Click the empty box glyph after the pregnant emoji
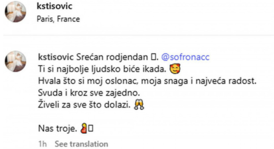This screenshot has width=274, height=149. coord(90,129)
